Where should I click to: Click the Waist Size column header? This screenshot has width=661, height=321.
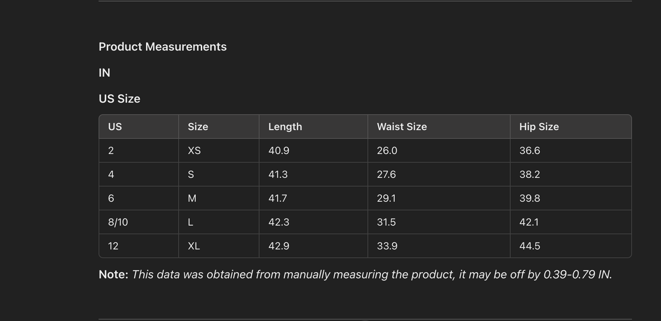click(x=402, y=126)
